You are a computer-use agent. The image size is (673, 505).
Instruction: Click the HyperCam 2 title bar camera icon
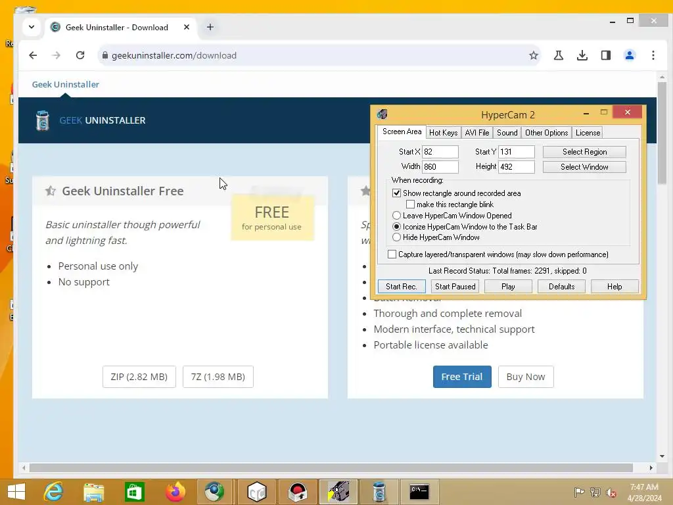click(382, 114)
